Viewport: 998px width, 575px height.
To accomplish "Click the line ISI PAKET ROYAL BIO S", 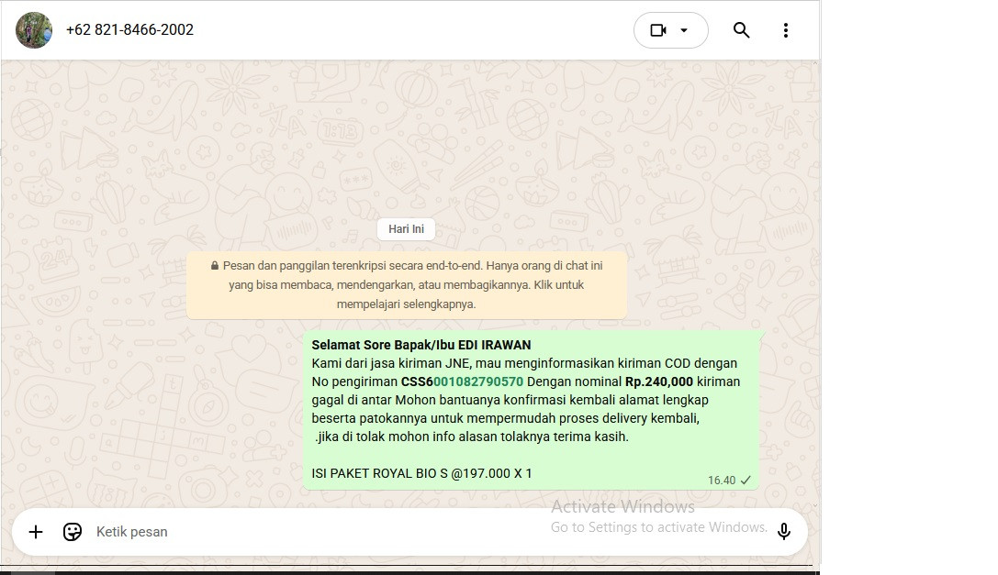I will (421, 473).
